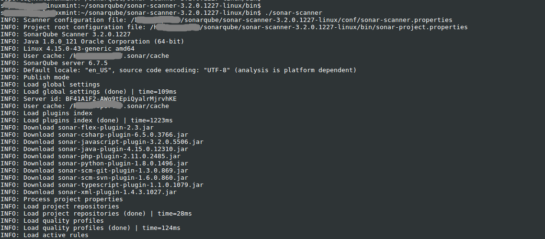Click the Load plugins index (done) line
The width and height of the screenshot is (545, 239).
click(98, 120)
